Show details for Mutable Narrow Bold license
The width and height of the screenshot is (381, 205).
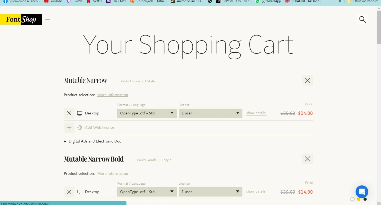[256, 191]
